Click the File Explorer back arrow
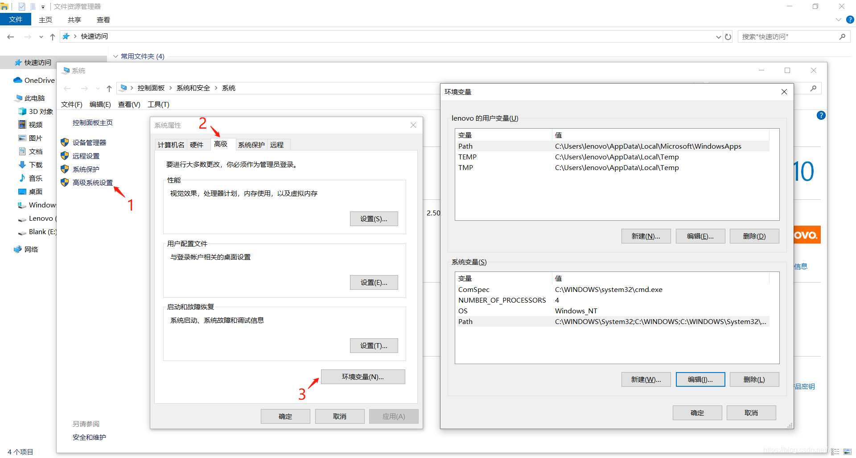This screenshot has height=458, width=856. pos(11,37)
